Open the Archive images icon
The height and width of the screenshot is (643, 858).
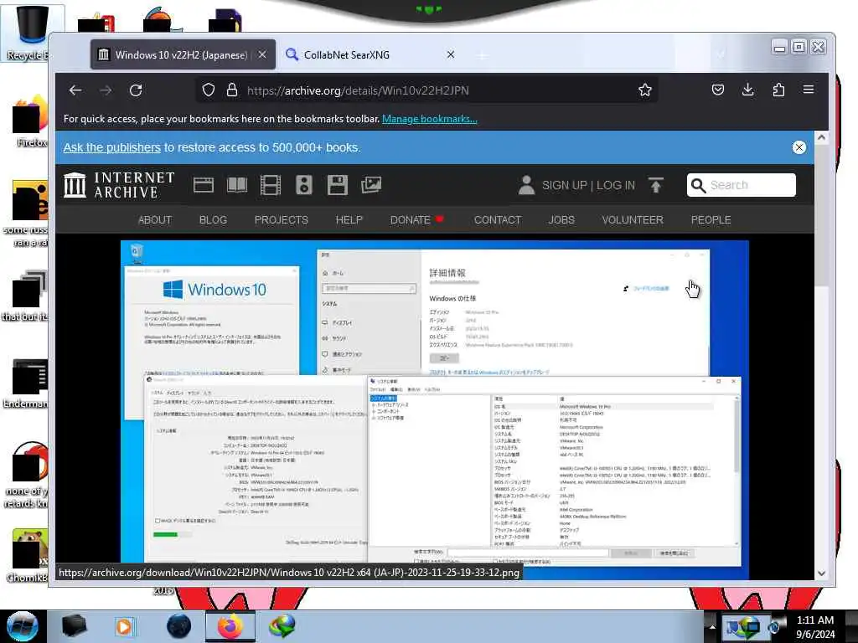pyautogui.click(x=371, y=185)
